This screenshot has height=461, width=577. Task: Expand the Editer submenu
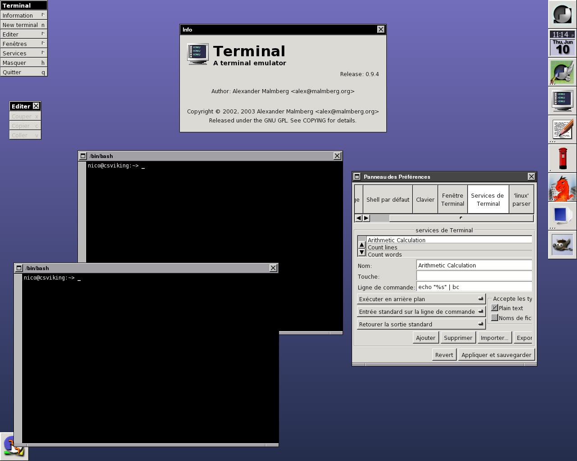tap(23, 34)
